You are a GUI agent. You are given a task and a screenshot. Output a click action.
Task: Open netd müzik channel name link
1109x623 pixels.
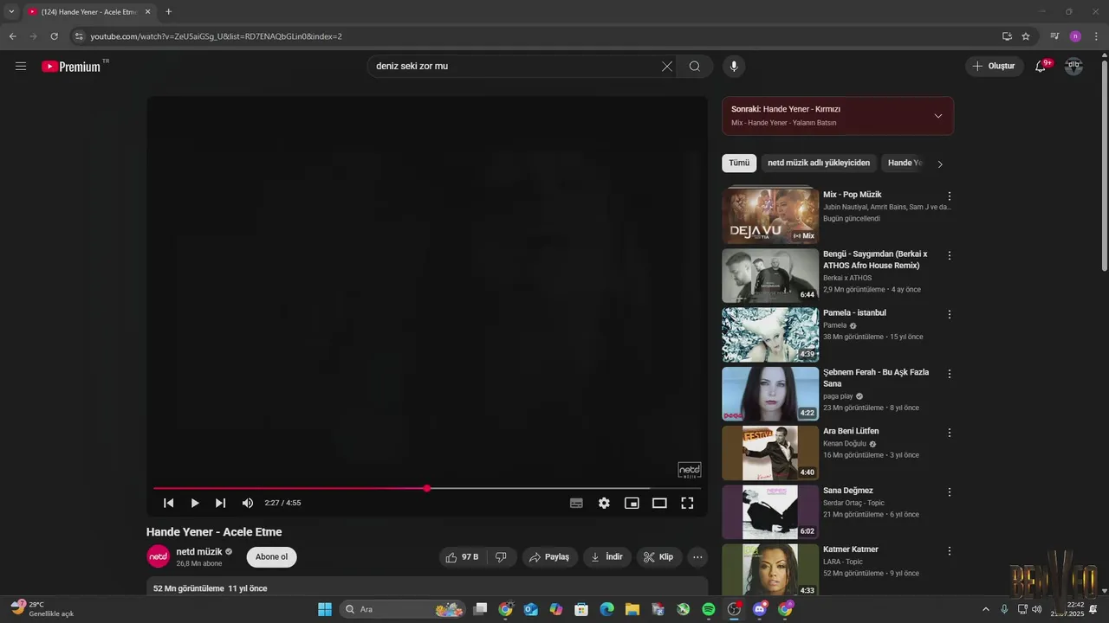(199, 551)
